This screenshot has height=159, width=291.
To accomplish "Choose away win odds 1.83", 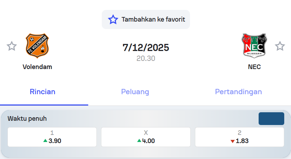I will [239, 137].
